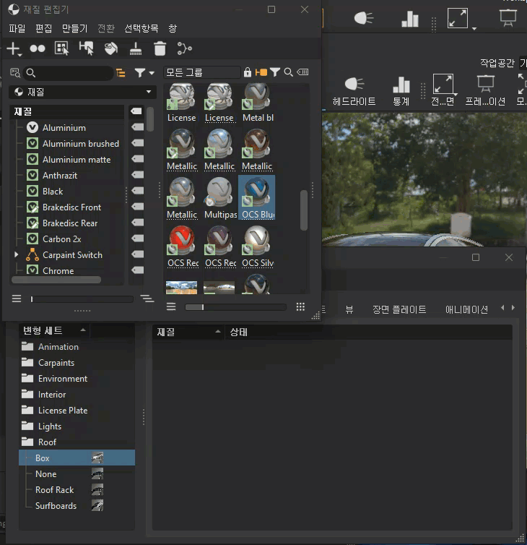Viewport: 527px width, 545px height.
Task: Open the 선택항목 menu
Action: click(x=141, y=28)
